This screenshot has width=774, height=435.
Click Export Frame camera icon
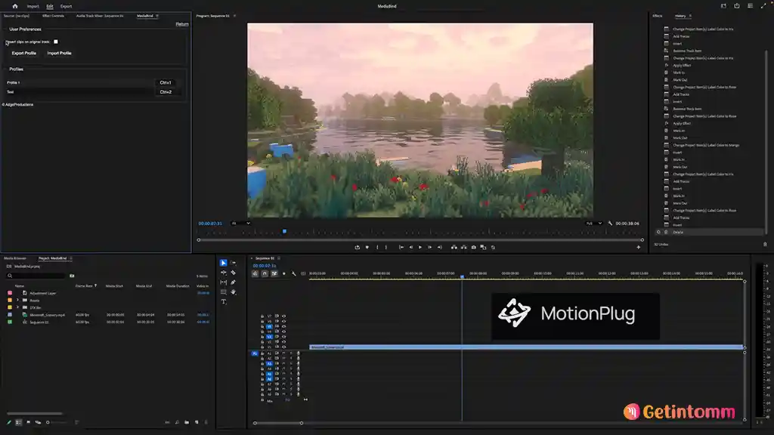coord(473,247)
